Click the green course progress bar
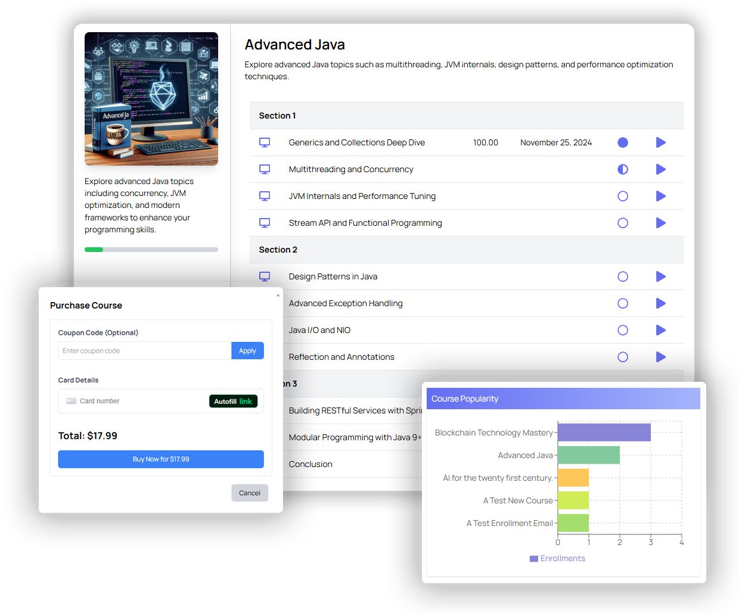 (94, 250)
